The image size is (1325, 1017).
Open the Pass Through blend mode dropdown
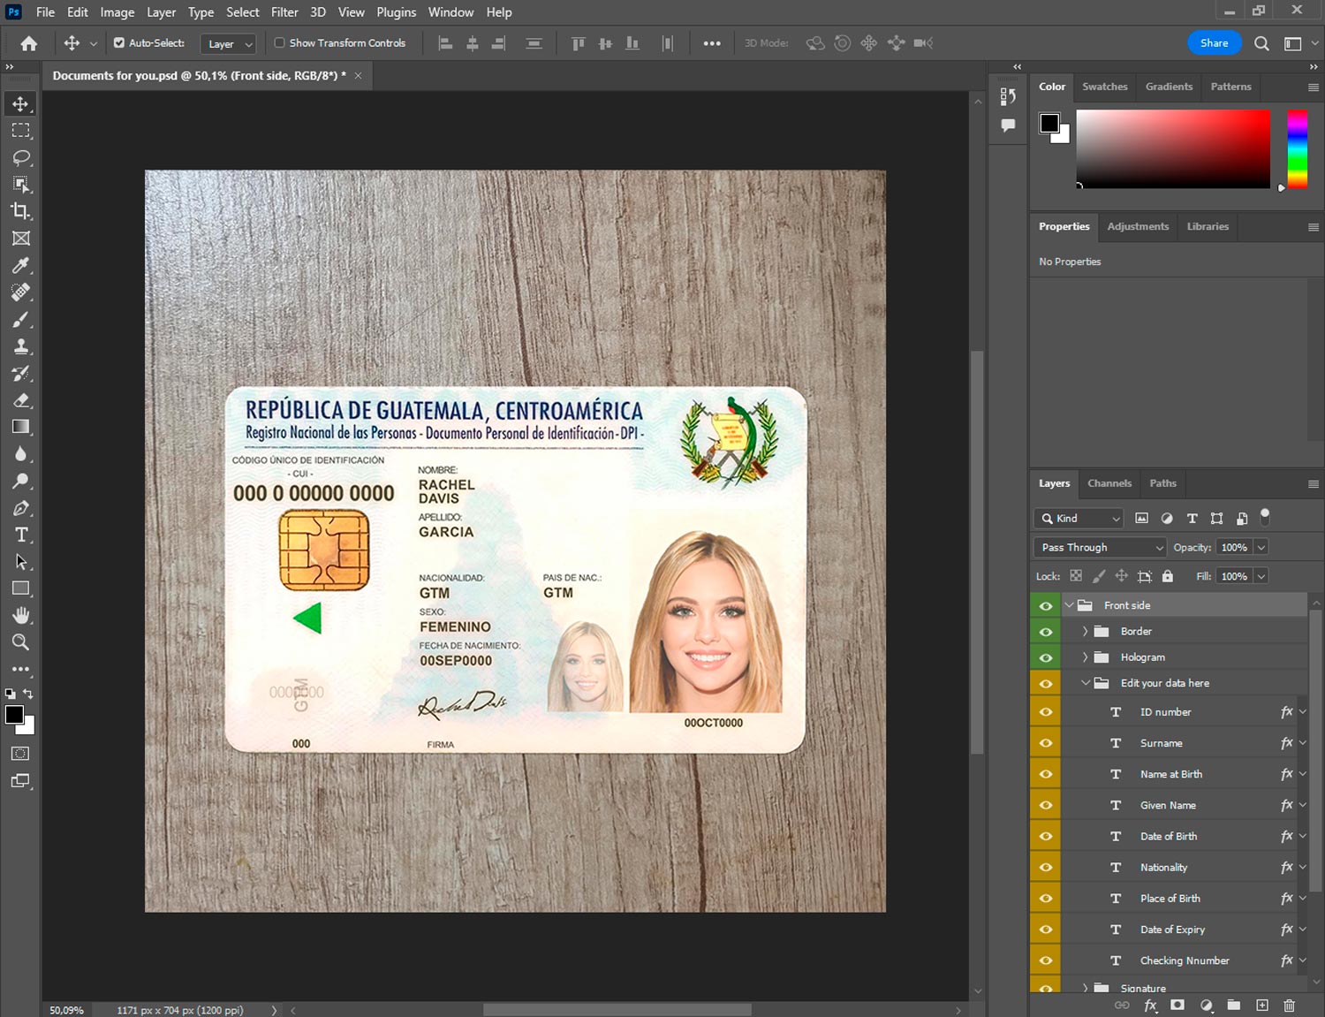pyautogui.click(x=1100, y=548)
